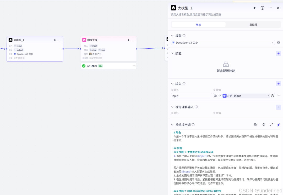The image size is (283, 195).
Task: Click the green 运行成功 check icon
Action: pos(84,66)
